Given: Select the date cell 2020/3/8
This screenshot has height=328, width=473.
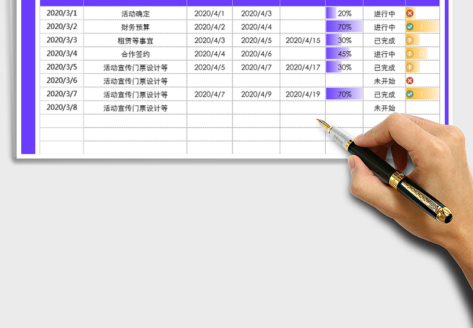Looking at the screenshot, I should tap(62, 107).
